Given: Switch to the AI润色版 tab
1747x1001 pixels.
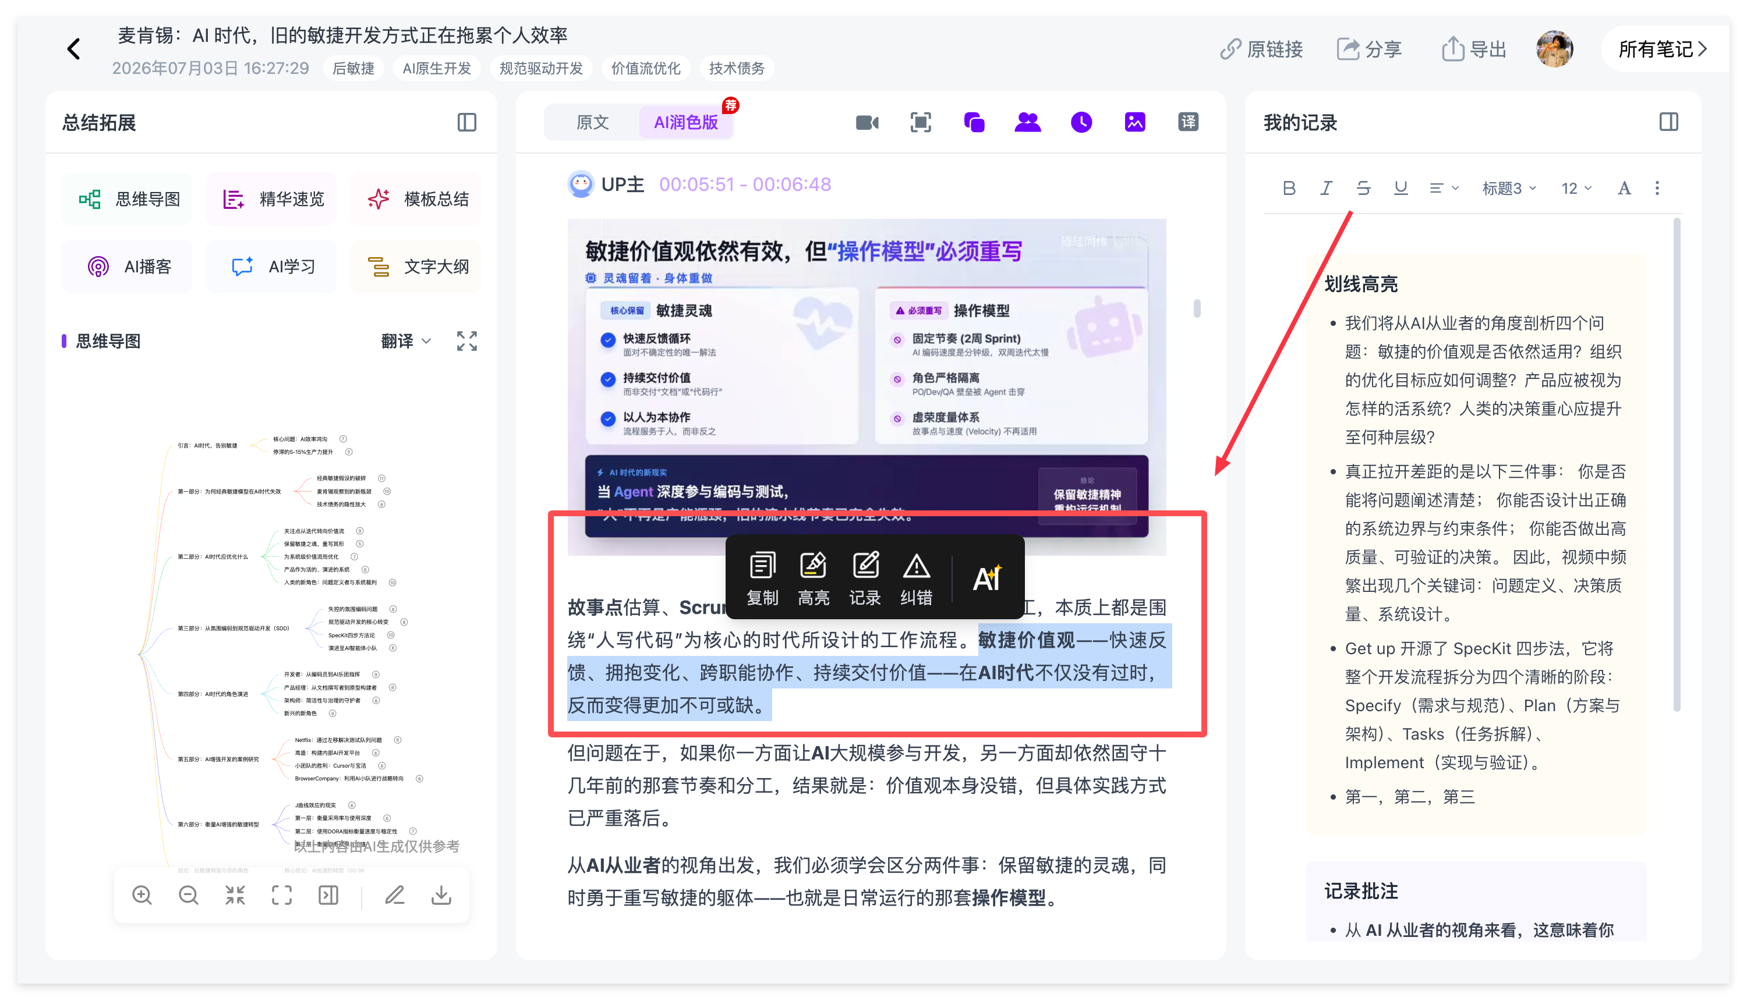Looking at the screenshot, I should [x=686, y=122].
